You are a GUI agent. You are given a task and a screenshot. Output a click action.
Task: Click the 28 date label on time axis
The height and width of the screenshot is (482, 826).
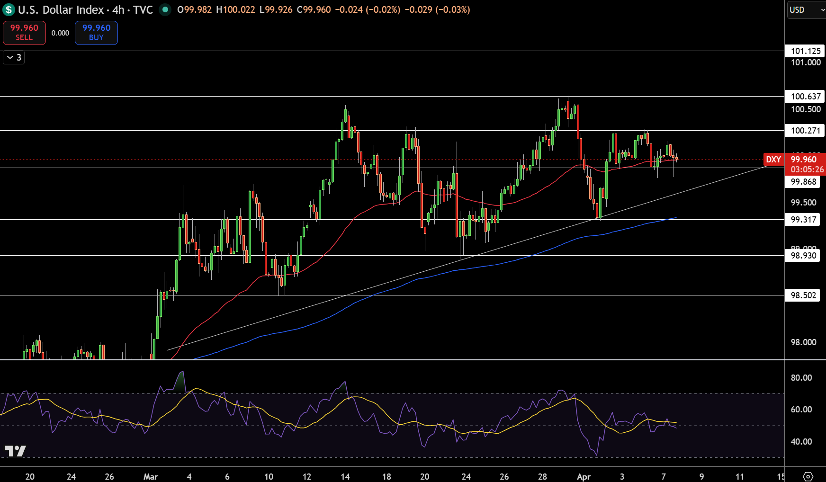point(542,477)
